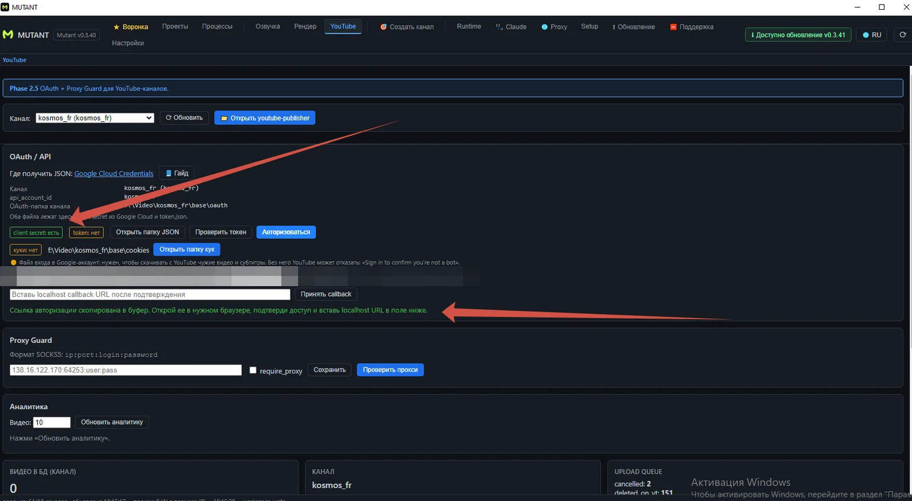Open the Google Cloud Credentials link
Screen dimensions: 912x501
coord(114,174)
